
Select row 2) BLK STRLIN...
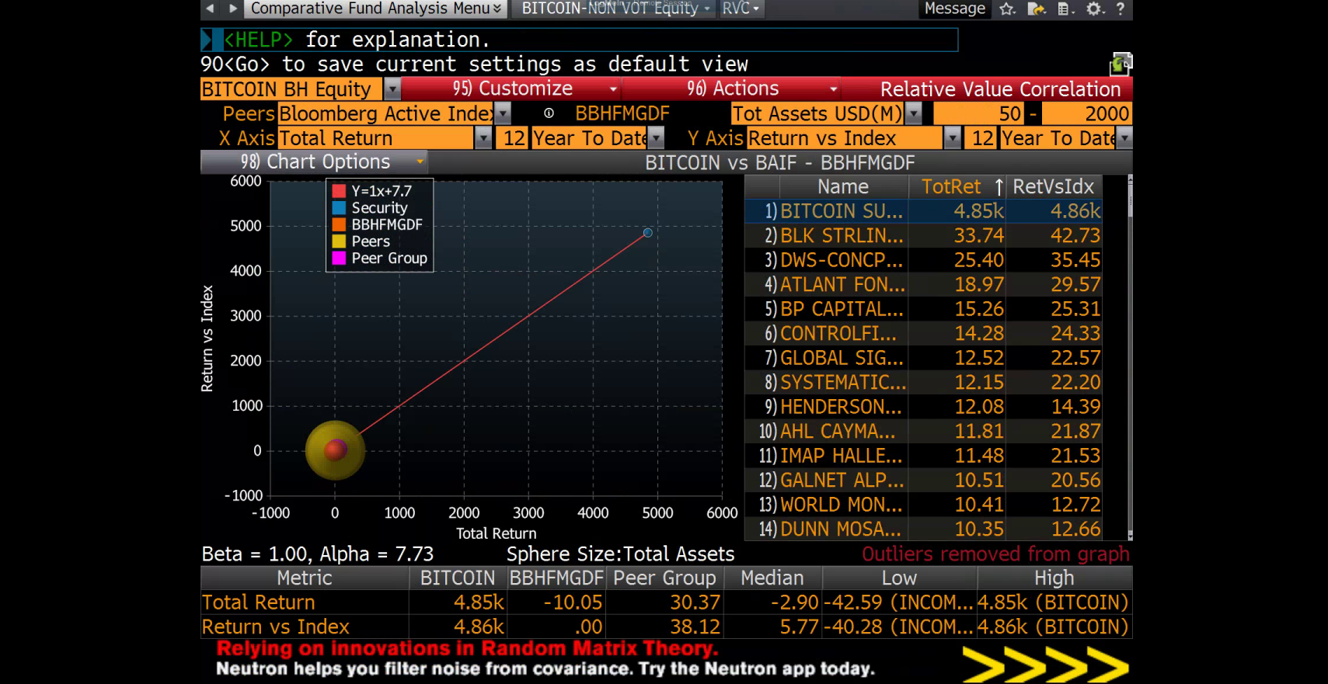point(923,235)
